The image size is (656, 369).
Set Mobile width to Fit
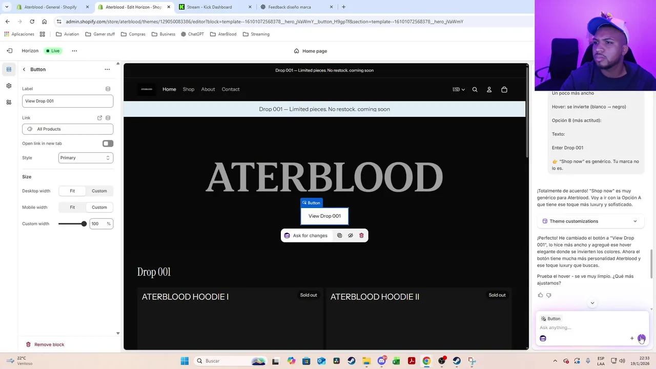pyautogui.click(x=72, y=207)
